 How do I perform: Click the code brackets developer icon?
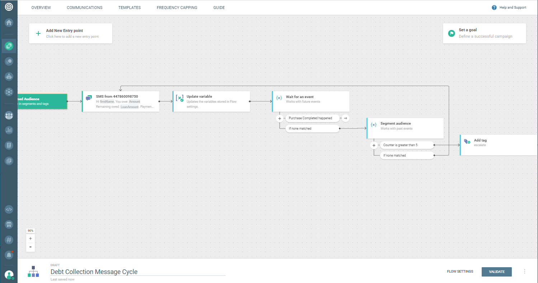tap(9, 209)
